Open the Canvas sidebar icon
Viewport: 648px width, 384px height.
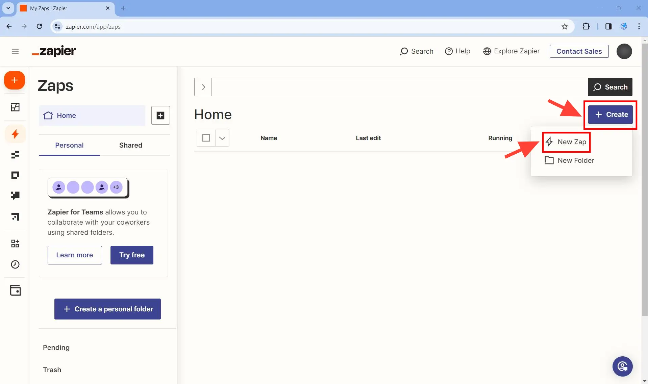15,216
